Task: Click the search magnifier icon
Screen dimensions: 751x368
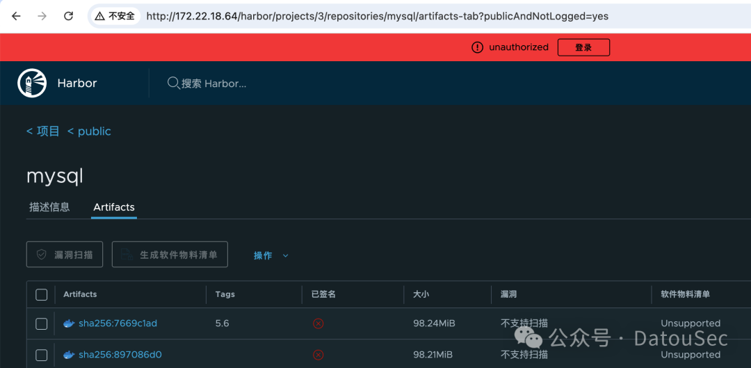Action: (173, 83)
